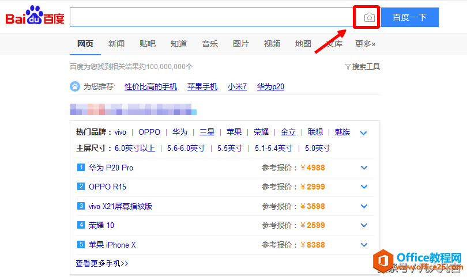Viewport: 467px width, 277px height.
Task: Open the 苹果 iPhone X link
Action: (x=112, y=245)
